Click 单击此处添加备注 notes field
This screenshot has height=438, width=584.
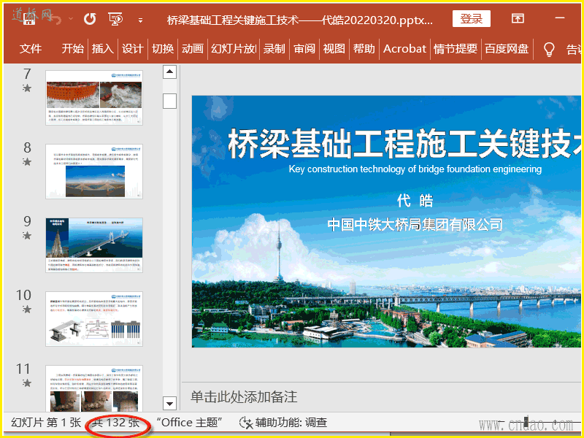(244, 397)
